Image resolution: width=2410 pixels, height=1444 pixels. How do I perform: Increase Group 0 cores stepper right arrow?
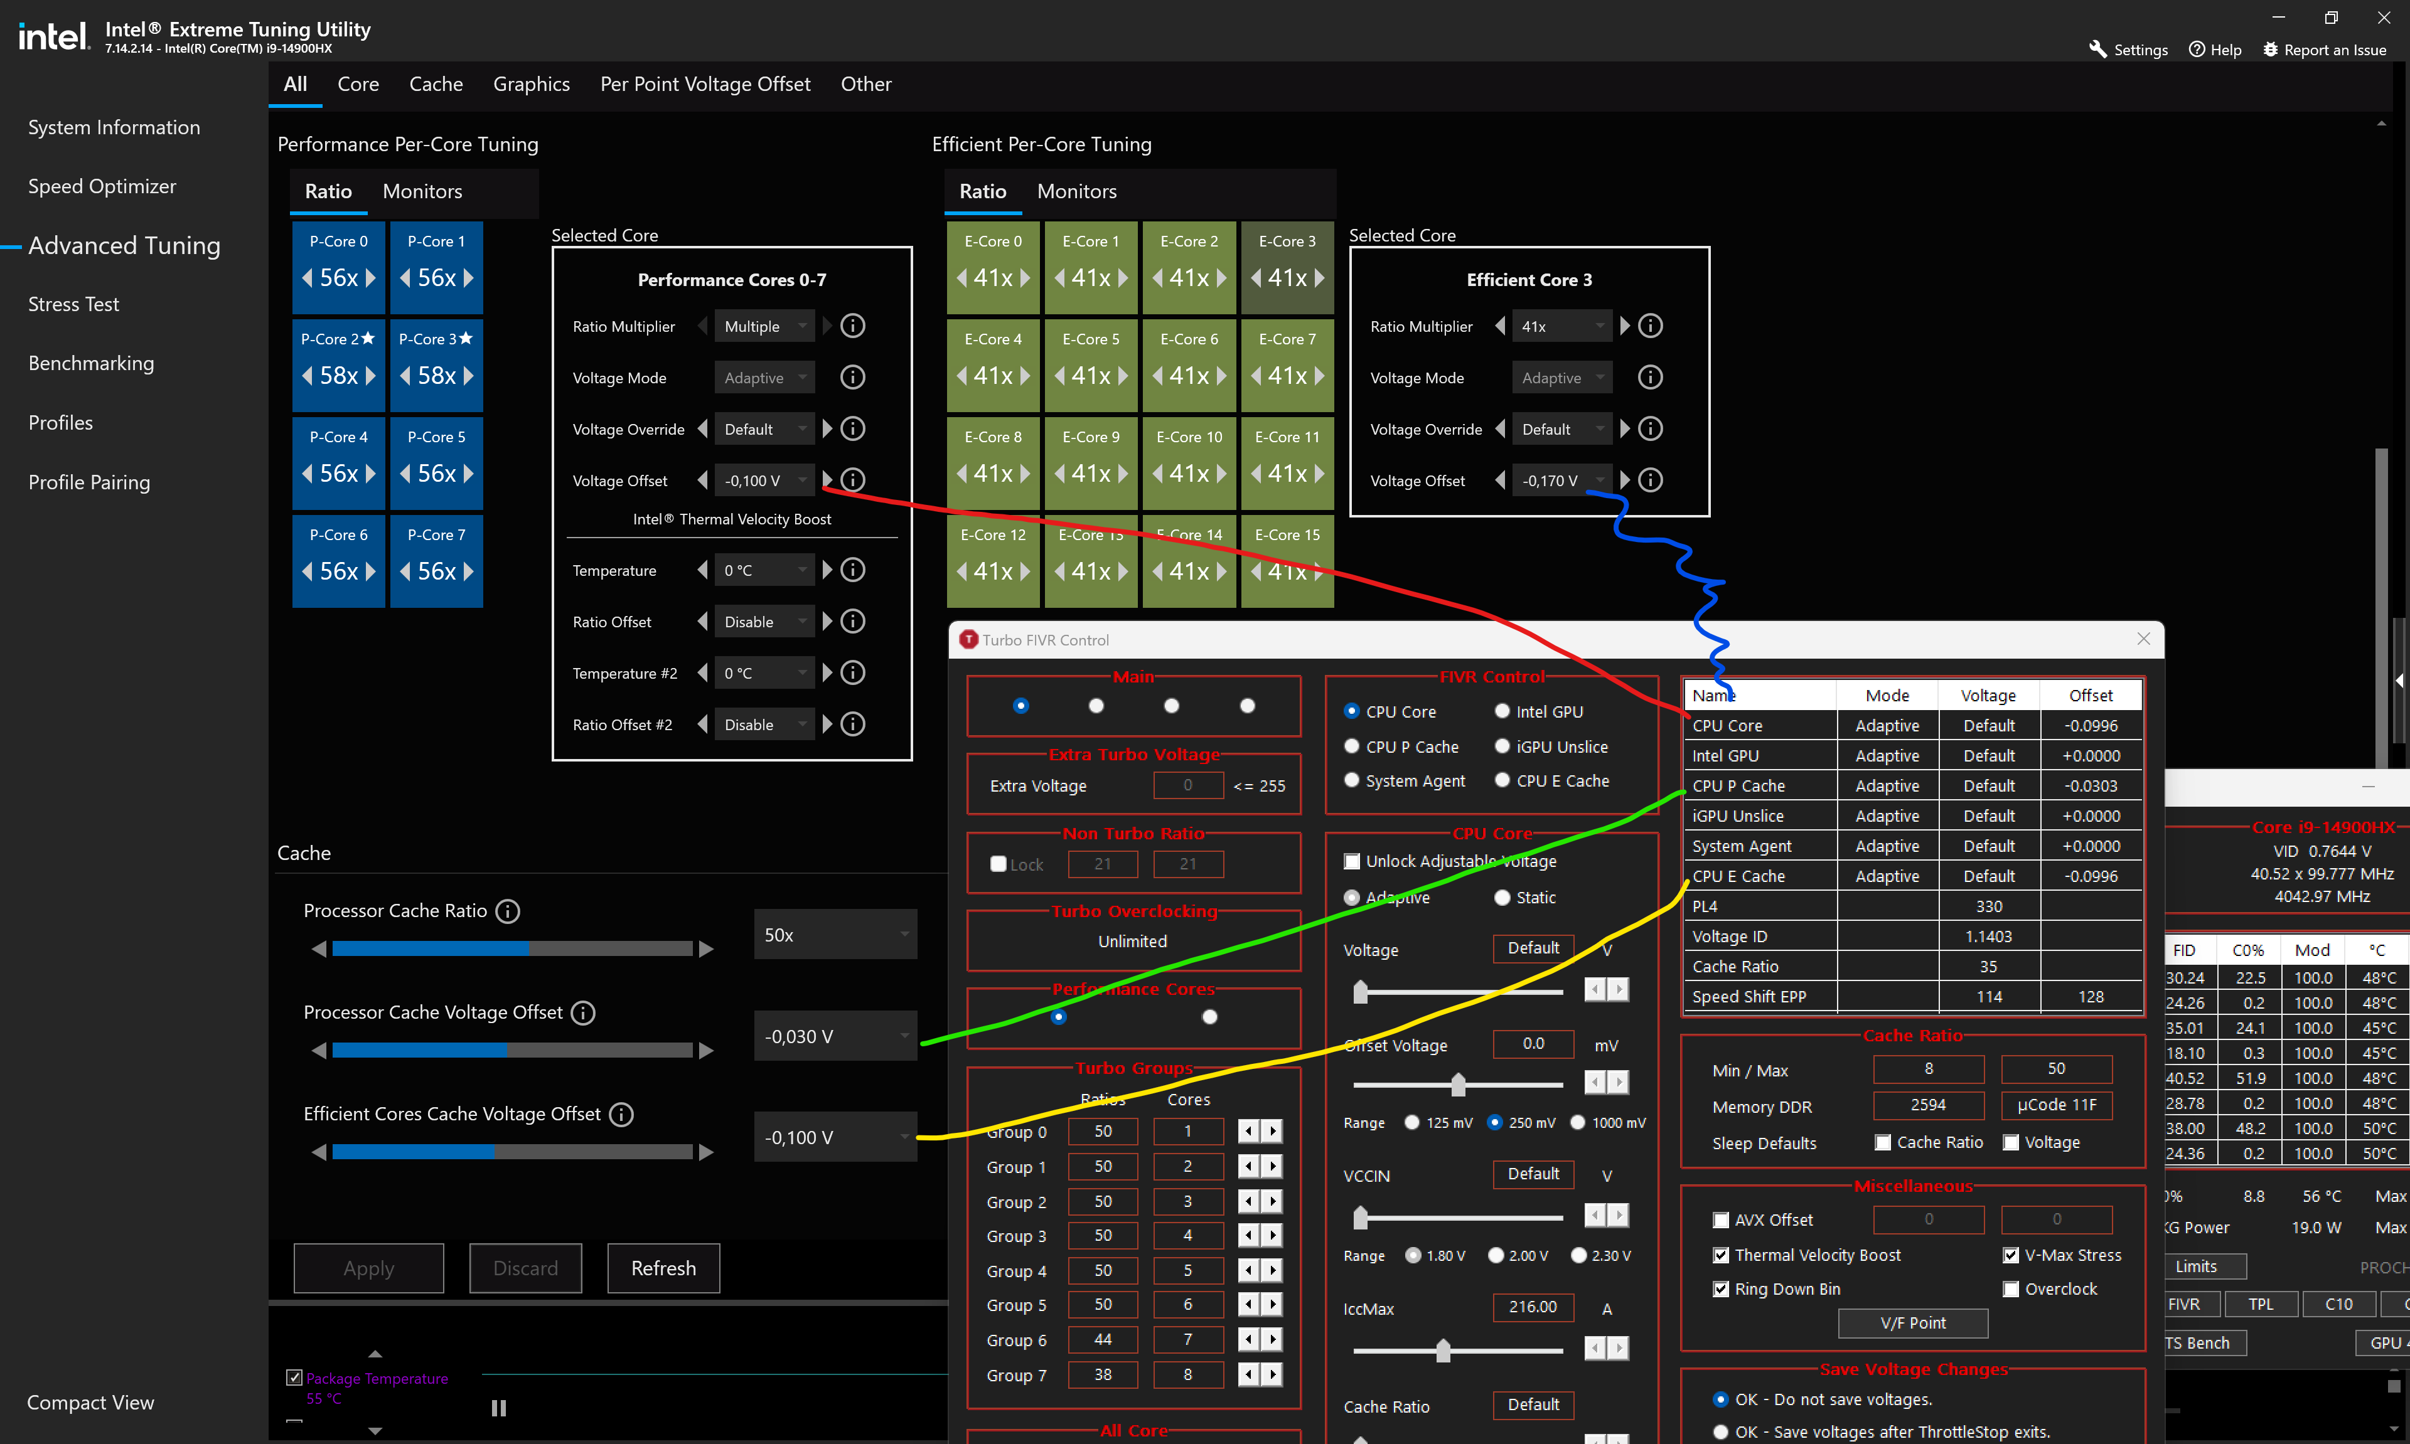pos(1273,1131)
